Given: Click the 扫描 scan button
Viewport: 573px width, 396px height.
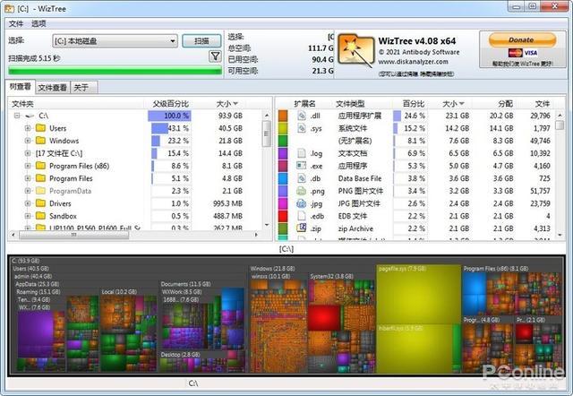Looking at the screenshot, I should (201, 41).
